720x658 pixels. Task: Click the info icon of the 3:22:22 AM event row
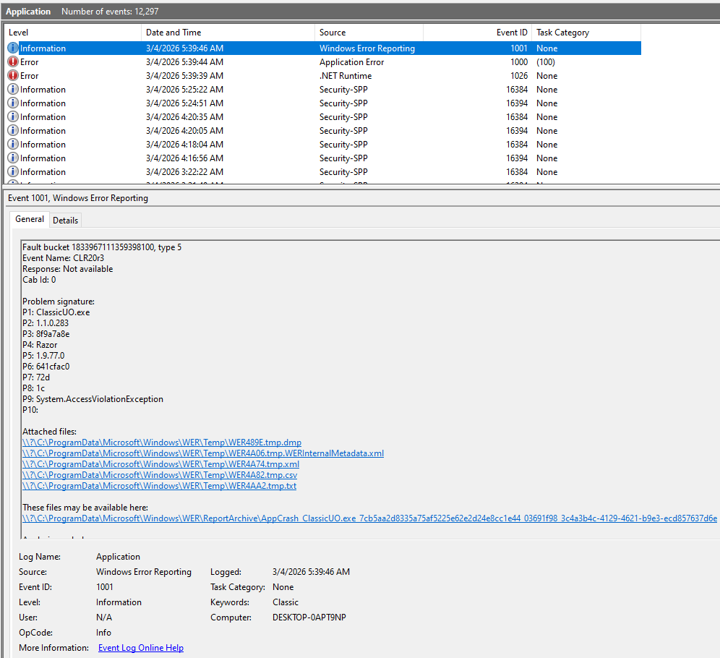point(13,172)
